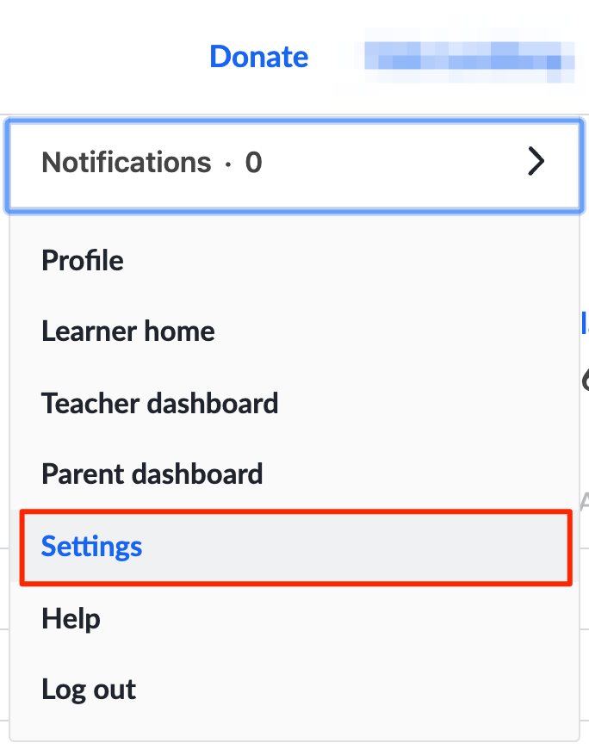The width and height of the screenshot is (589, 749).
Task: Expand Notifications using the right chevron arrow
Action: tap(536, 162)
